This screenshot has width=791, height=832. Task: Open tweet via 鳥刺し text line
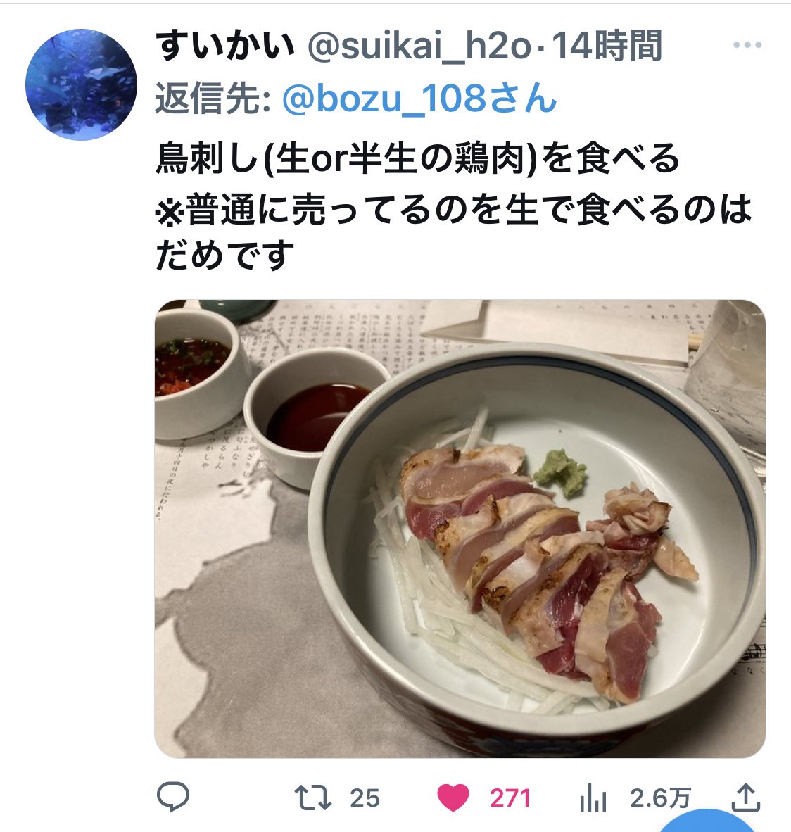click(417, 158)
